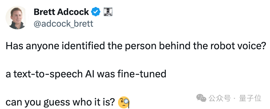Open Brett Adcock's profile picture
The image size is (270, 109).
(x=17, y=18)
